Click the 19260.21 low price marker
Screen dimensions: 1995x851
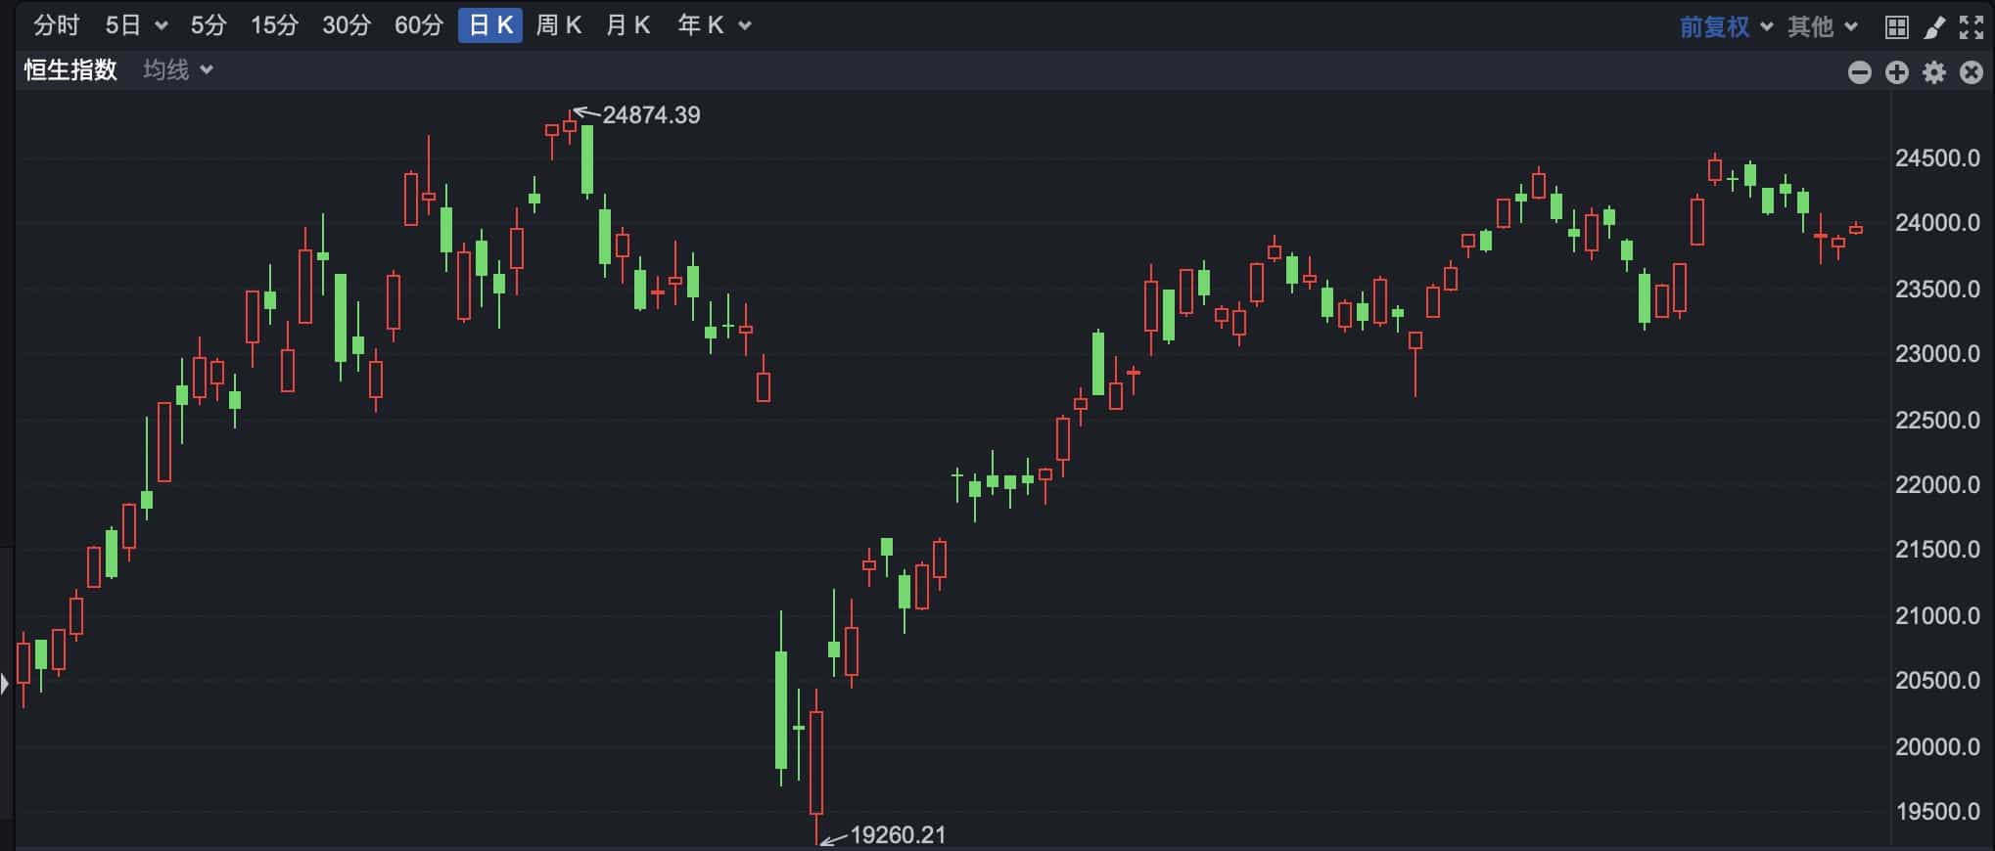pyautogui.click(x=897, y=835)
